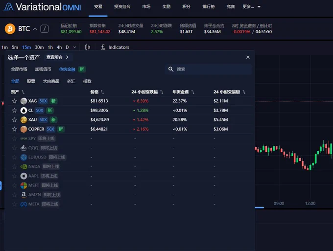Select the 30m timeframe
Image resolution: width=333 pixels, height=251 pixels.
(x=39, y=47)
